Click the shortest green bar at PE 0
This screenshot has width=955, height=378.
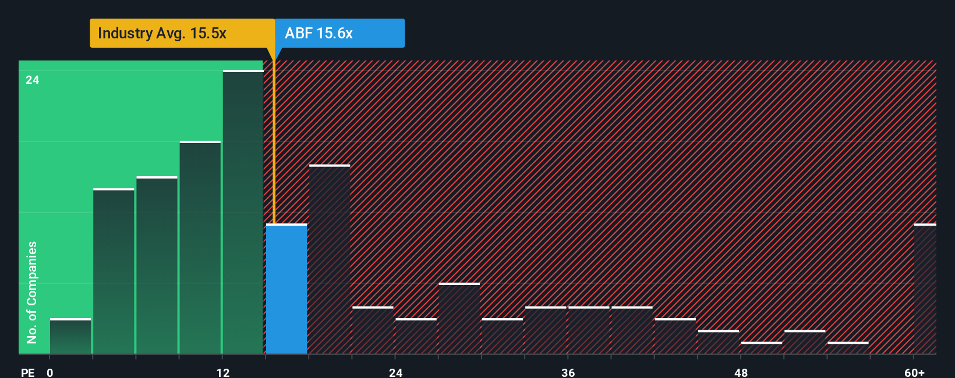click(x=70, y=336)
